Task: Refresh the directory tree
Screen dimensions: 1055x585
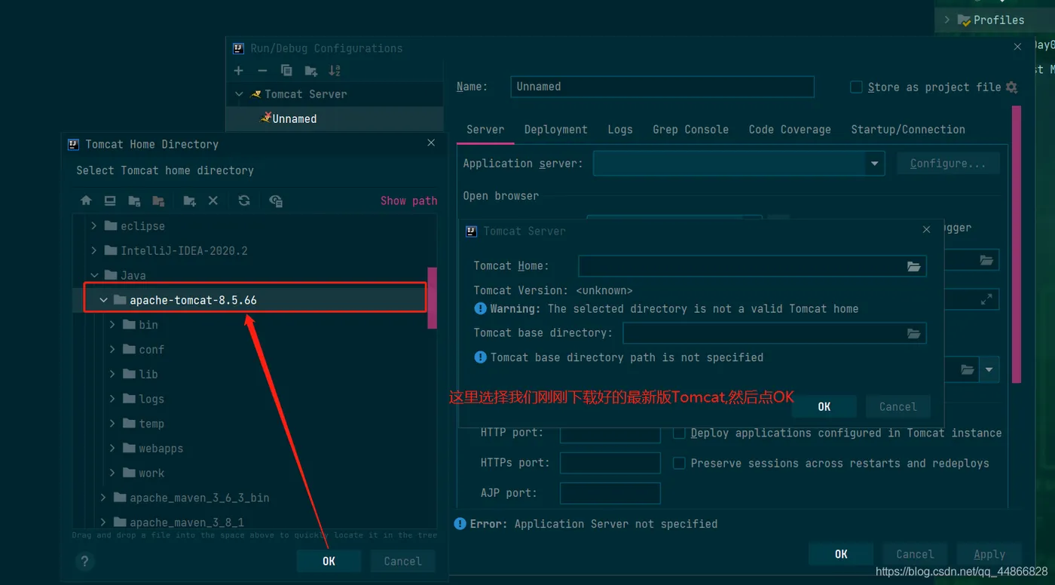Action: [x=244, y=201]
